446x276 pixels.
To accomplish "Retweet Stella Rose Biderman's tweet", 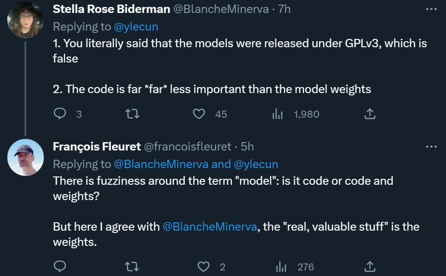I will coord(132,114).
